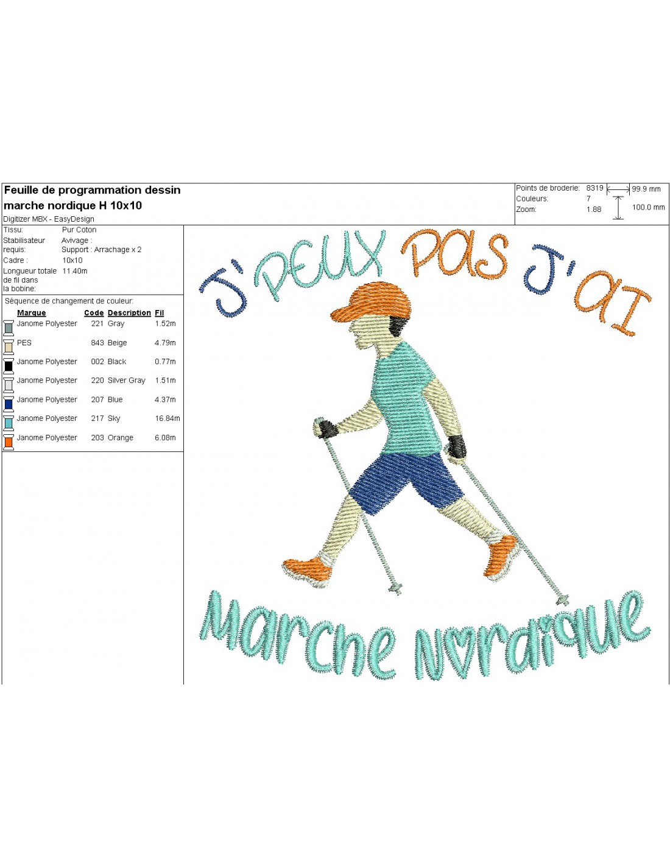Select the 'marche nordique H 10x10' design name

pos(73,206)
